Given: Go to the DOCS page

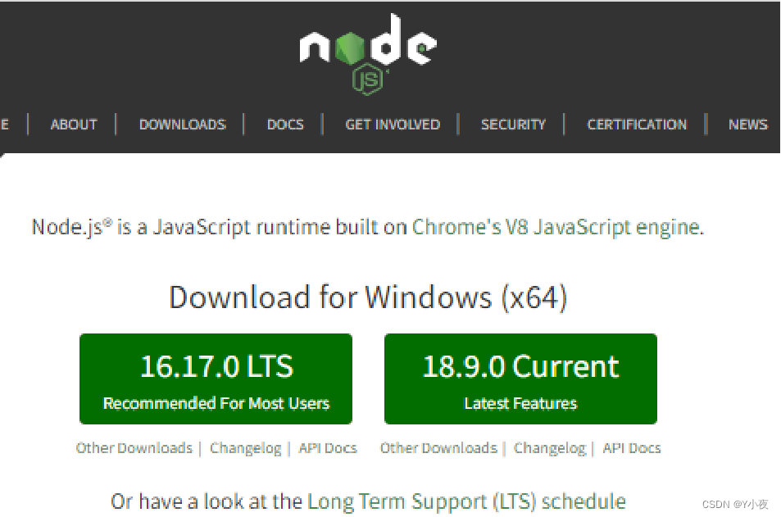Looking at the screenshot, I should (x=285, y=124).
